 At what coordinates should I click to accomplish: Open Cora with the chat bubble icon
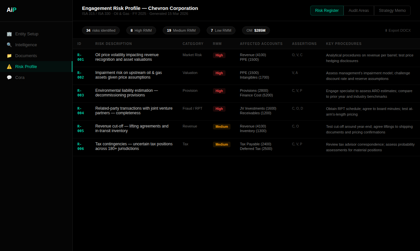9,77
